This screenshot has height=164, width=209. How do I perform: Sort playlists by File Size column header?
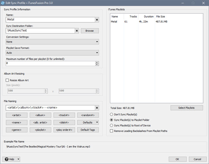pyautogui.click(x=161, y=16)
